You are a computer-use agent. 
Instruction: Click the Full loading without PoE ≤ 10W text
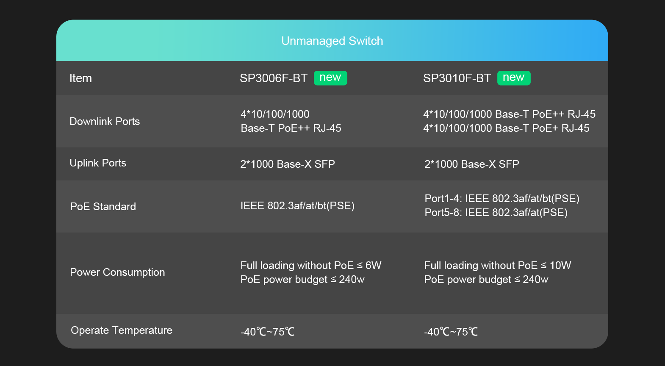[x=498, y=266]
